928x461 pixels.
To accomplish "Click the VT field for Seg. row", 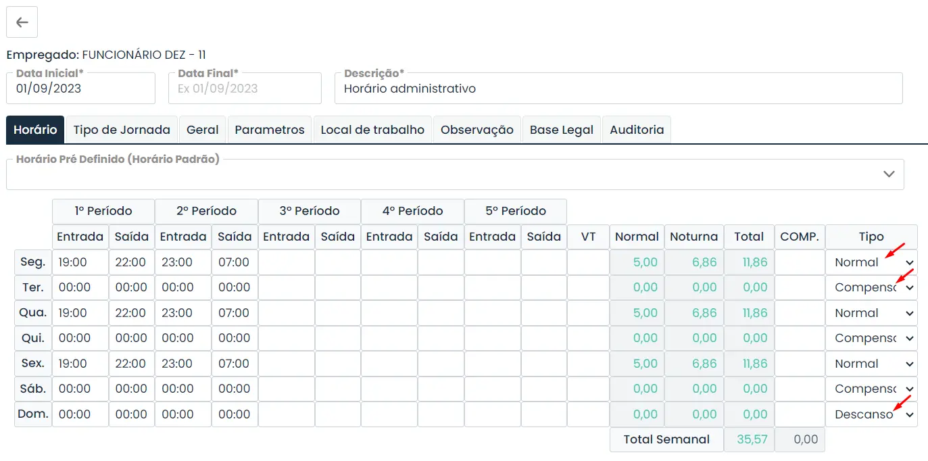I will tap(588, 262).
